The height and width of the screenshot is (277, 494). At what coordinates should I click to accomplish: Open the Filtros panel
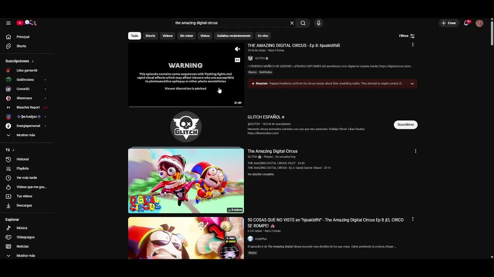(407, 36)
